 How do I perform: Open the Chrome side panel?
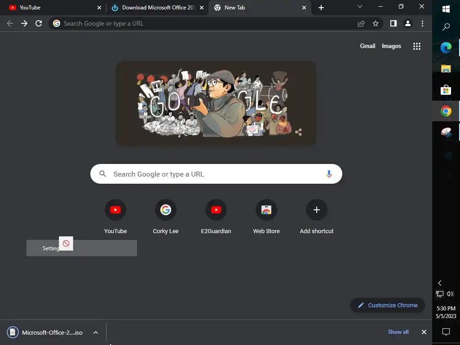(394, 23)
